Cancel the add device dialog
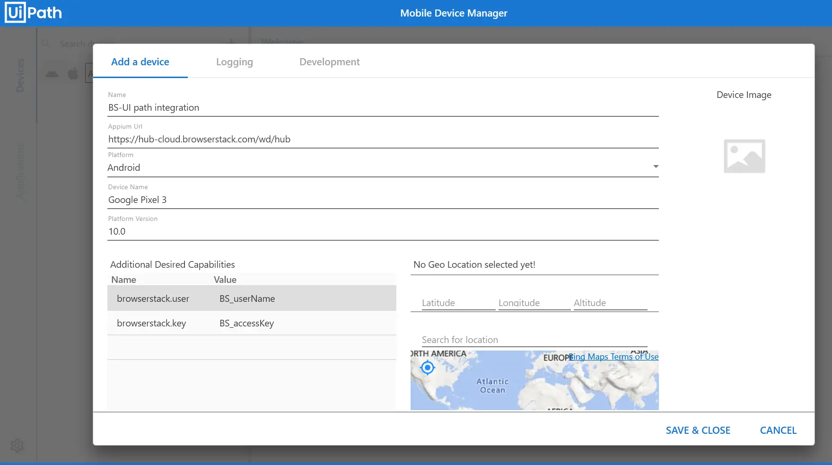Viewport: 832px width, 465px height. pyautogui.click(x=778, y=430)
